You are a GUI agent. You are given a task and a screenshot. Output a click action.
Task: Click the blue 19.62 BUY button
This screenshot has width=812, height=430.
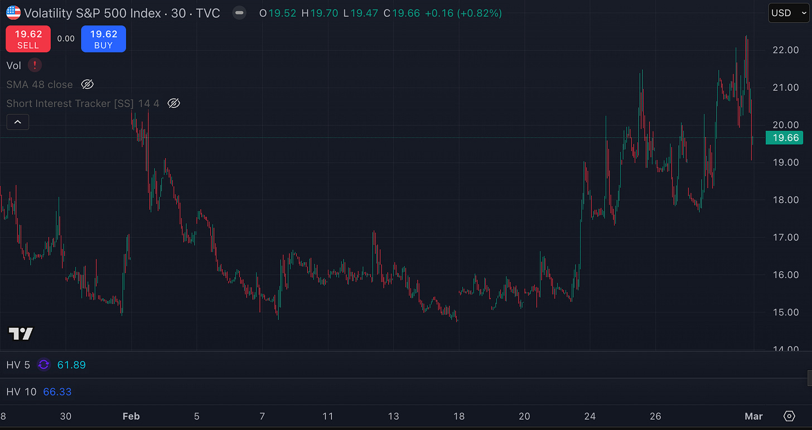pyautogui.click(x=103, y=39)
